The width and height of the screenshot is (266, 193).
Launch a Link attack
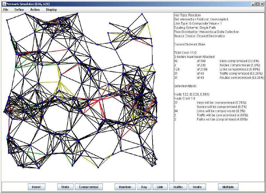[x=160, y=187]
